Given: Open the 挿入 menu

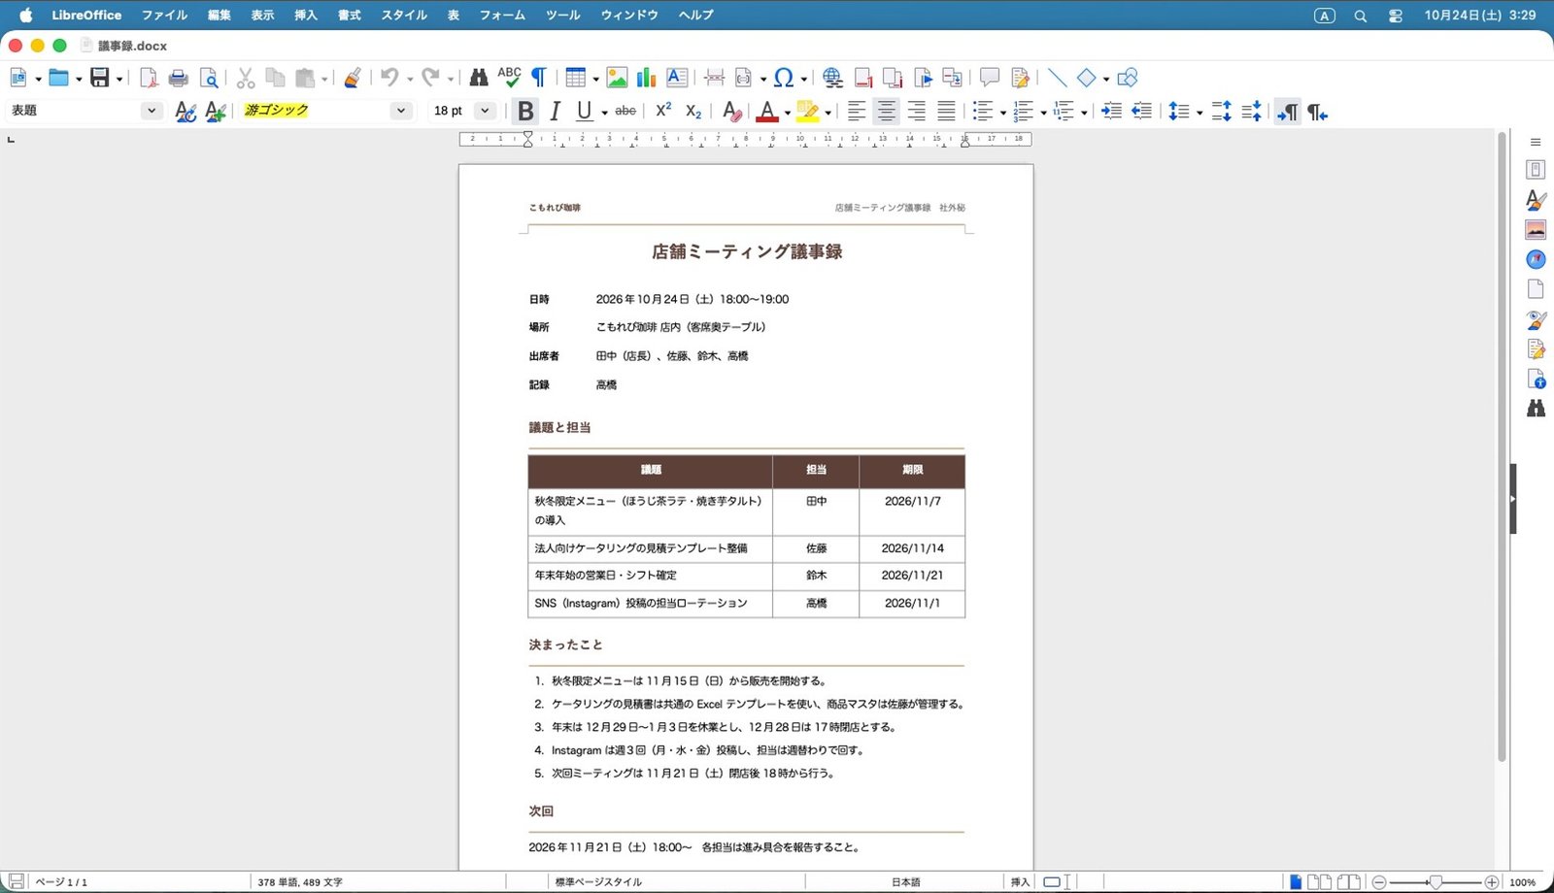Looking at the screenshot, I should coord(306,15).
